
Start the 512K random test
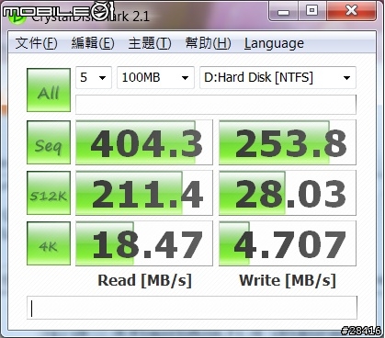pos(49,193)
